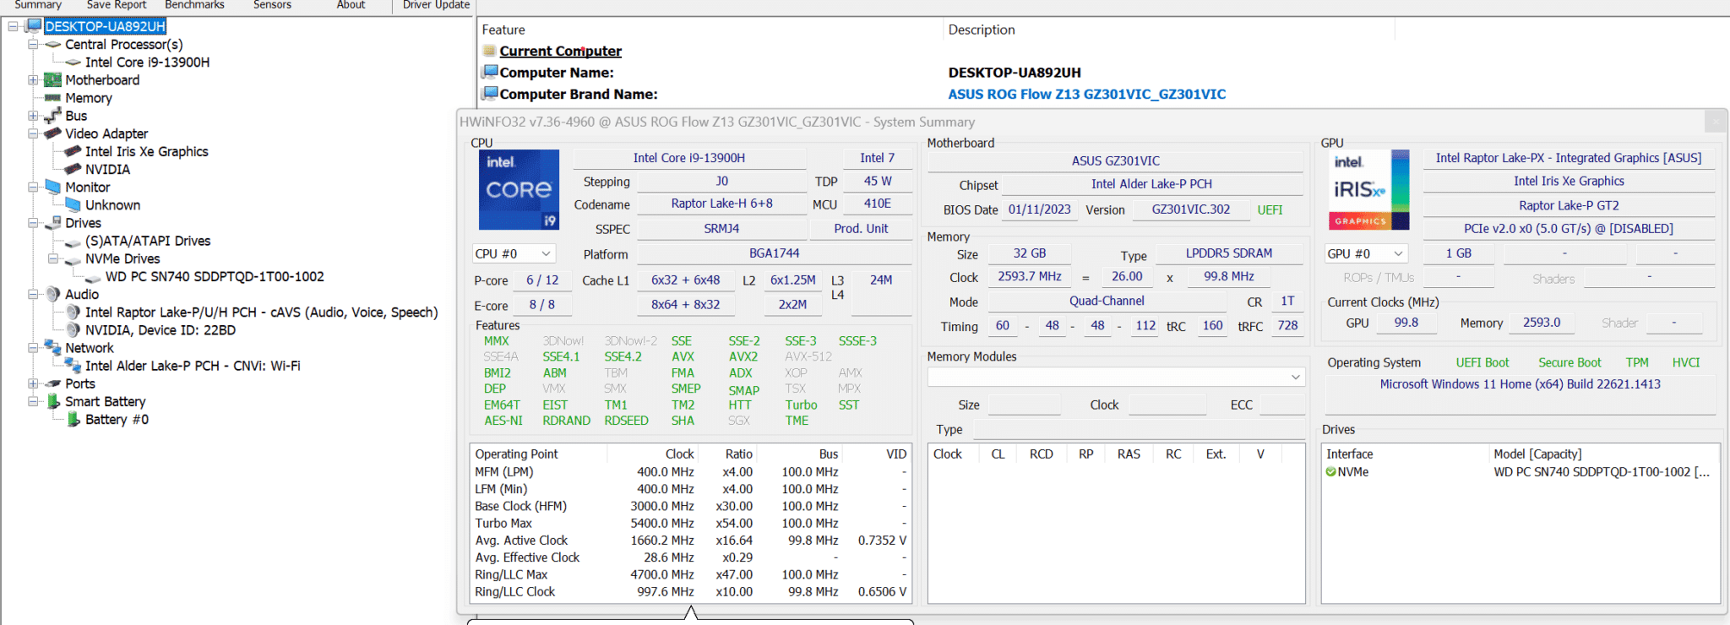Select Intel Raptor Lake-P/U/H PCH cAVS audio item

(x=261, y=312)
